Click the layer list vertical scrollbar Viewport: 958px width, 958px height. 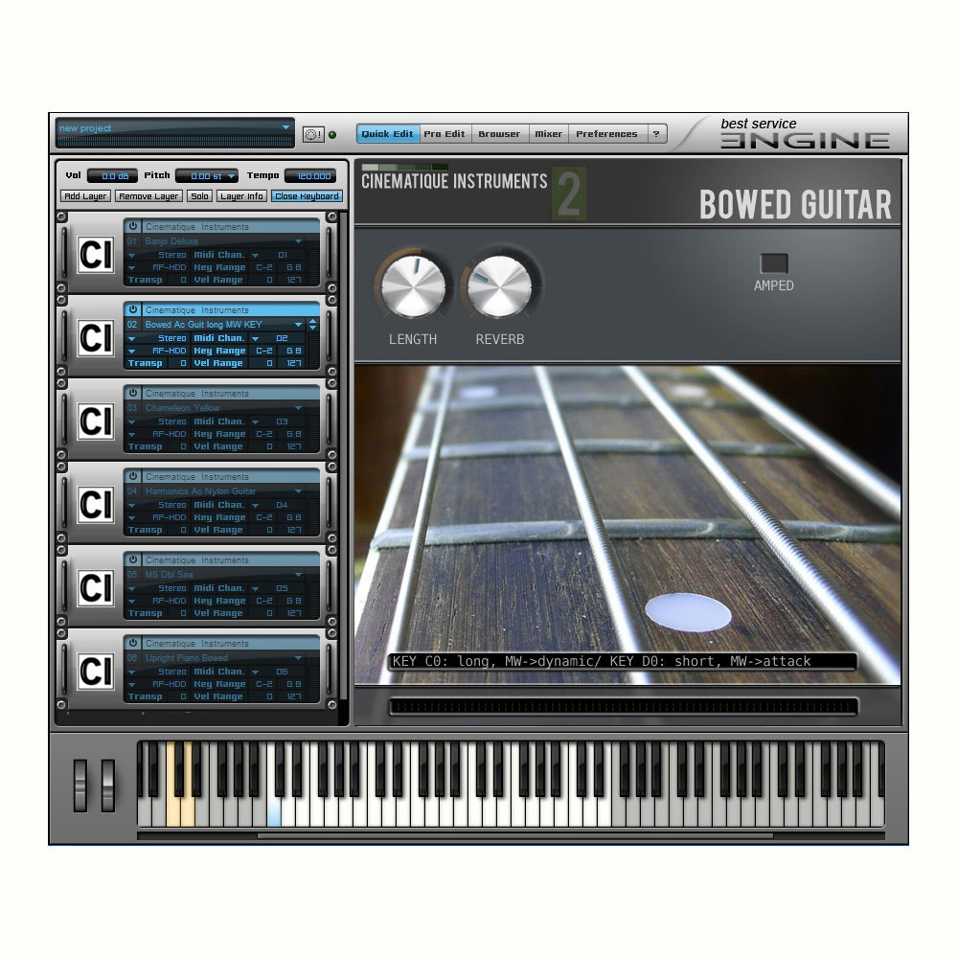(x=343, y=458)
